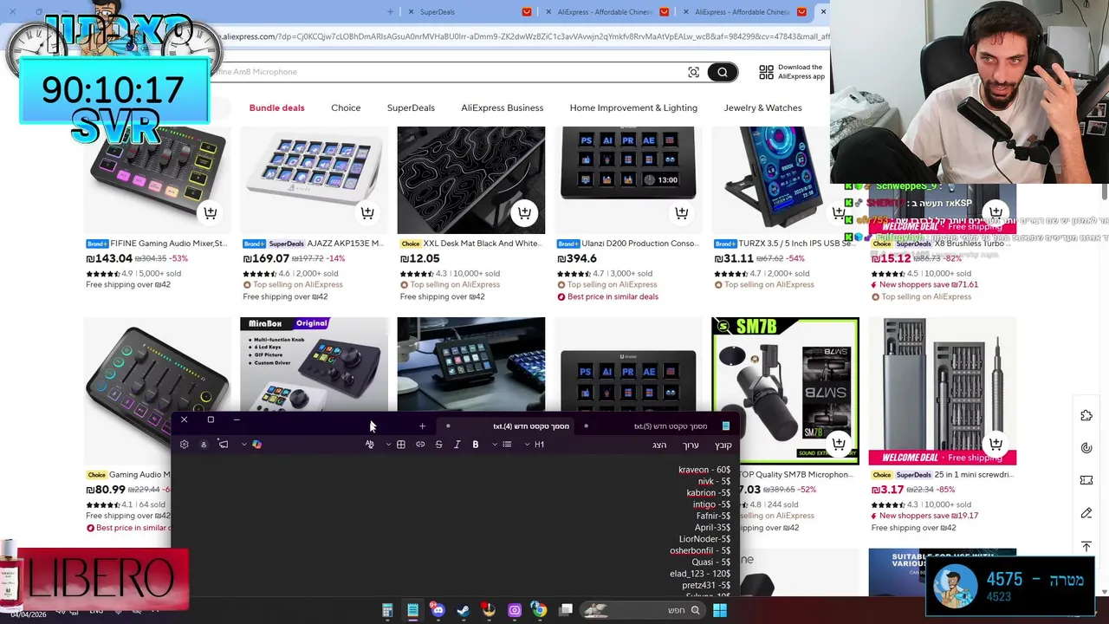
Task: Add FIFINE Gaming Audio Mixer to cart
Action: pyautogui.click(x=211, y=212)
